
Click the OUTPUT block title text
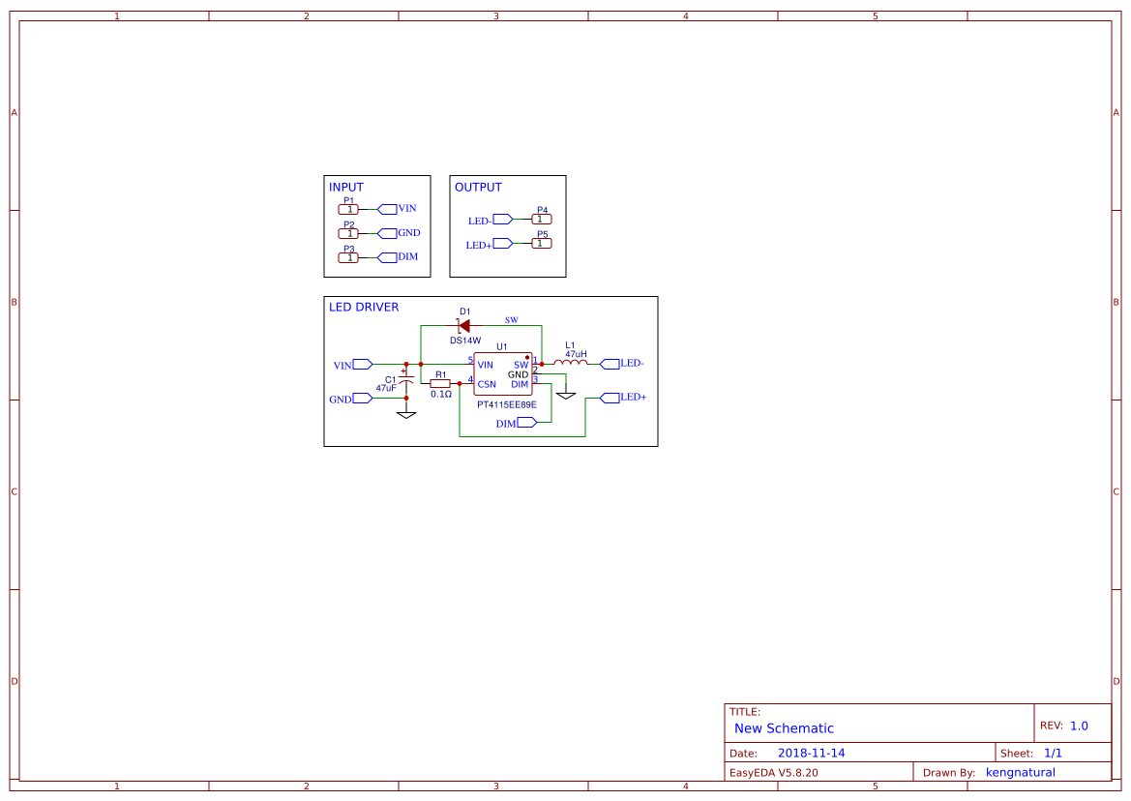pos(479,187)
